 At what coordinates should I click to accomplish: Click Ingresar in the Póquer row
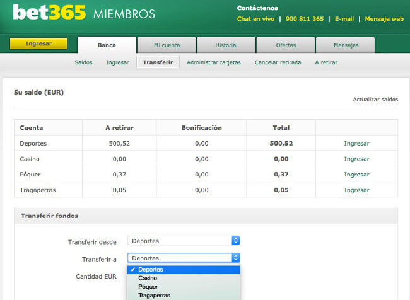click(x=356, y=175)
